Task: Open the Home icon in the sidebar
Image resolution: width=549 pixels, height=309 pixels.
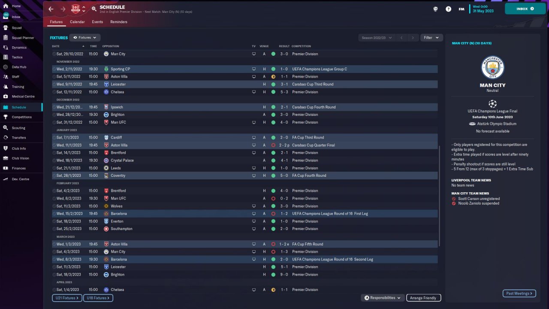Action: coord(6,6)
